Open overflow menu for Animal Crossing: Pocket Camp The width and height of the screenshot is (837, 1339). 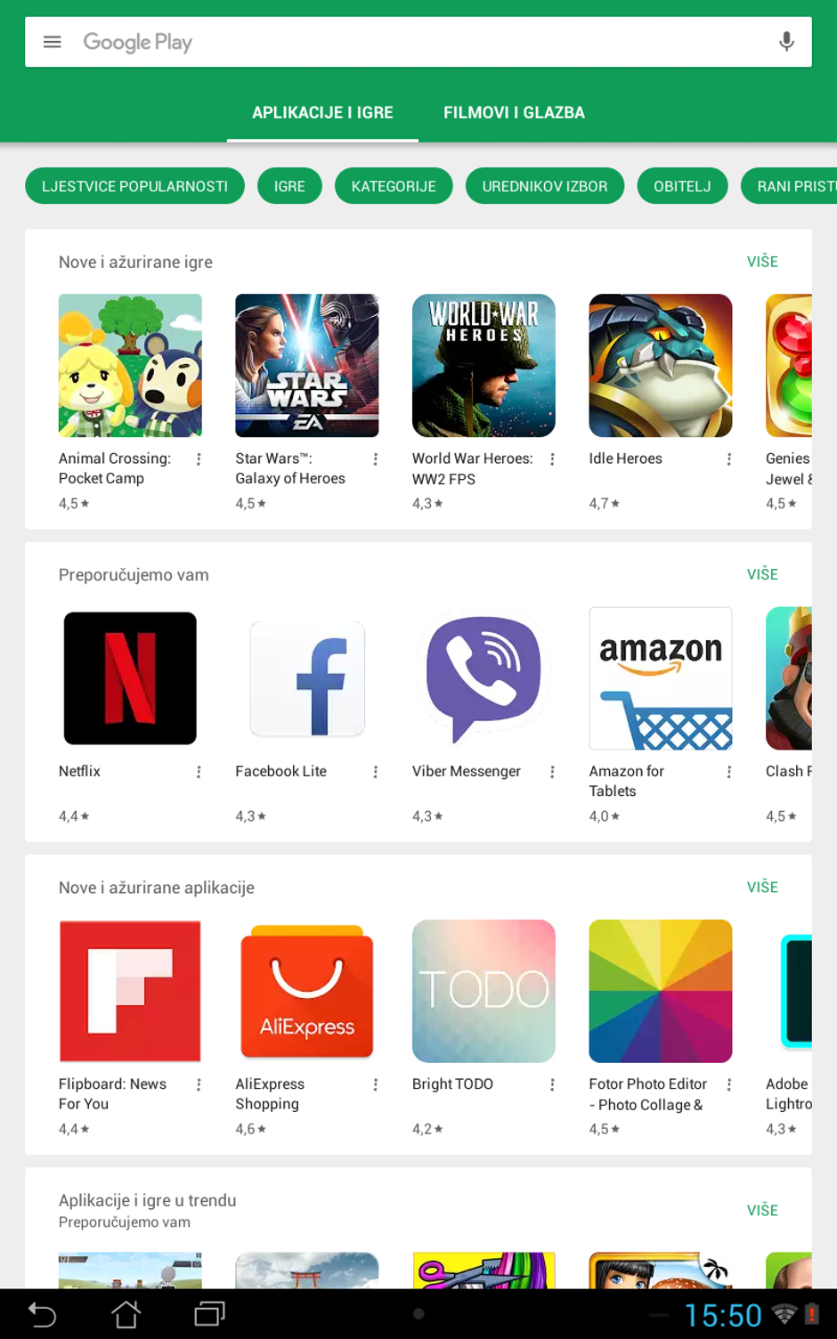point(199,459)
